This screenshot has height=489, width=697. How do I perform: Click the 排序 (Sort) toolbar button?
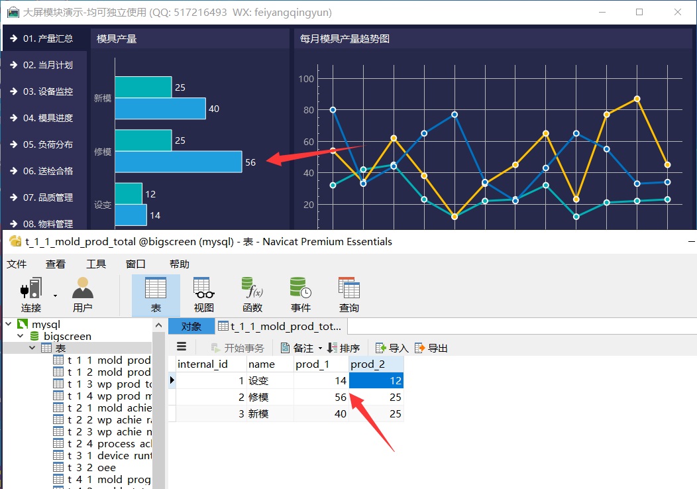tap(344, 348)
